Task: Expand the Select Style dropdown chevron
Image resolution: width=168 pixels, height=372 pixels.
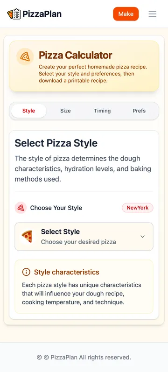Action: (x=143, y=237)
